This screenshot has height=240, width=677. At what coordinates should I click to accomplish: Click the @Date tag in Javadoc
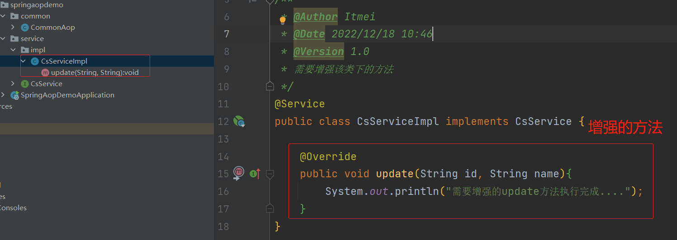(x=309, y=34)
